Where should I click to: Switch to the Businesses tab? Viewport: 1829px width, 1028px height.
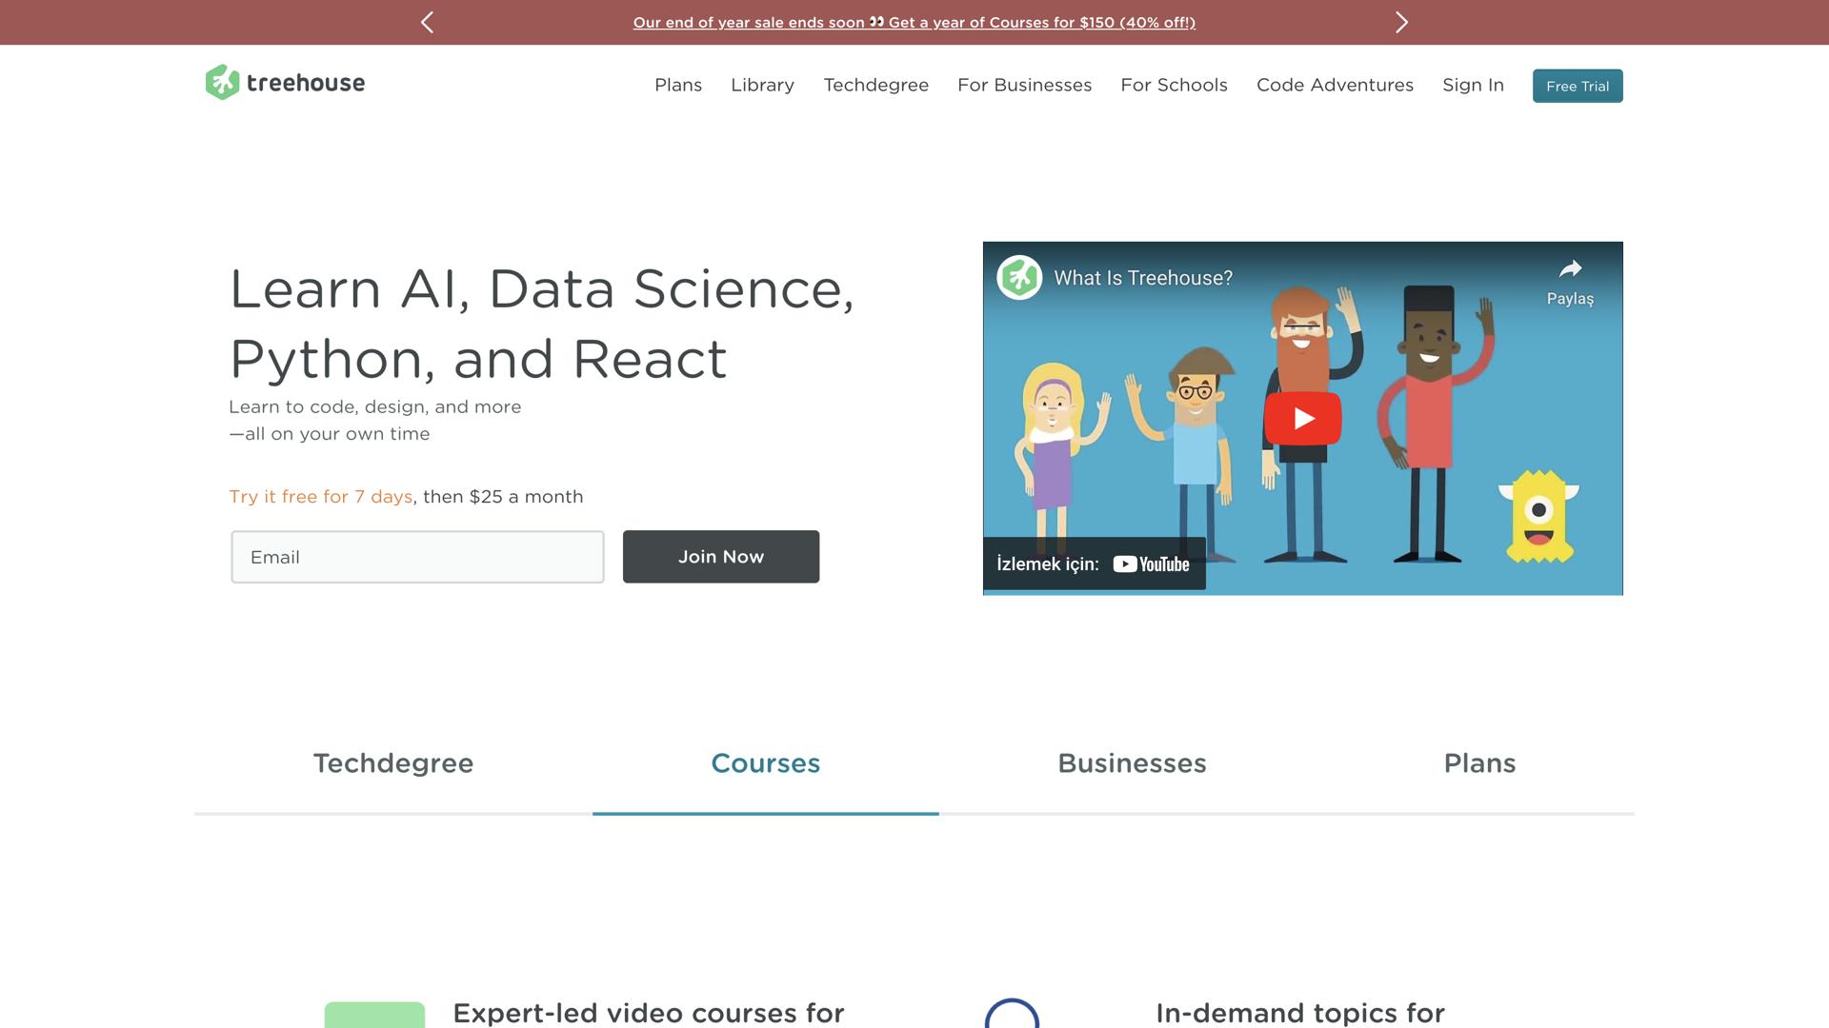coord(1132,763)
